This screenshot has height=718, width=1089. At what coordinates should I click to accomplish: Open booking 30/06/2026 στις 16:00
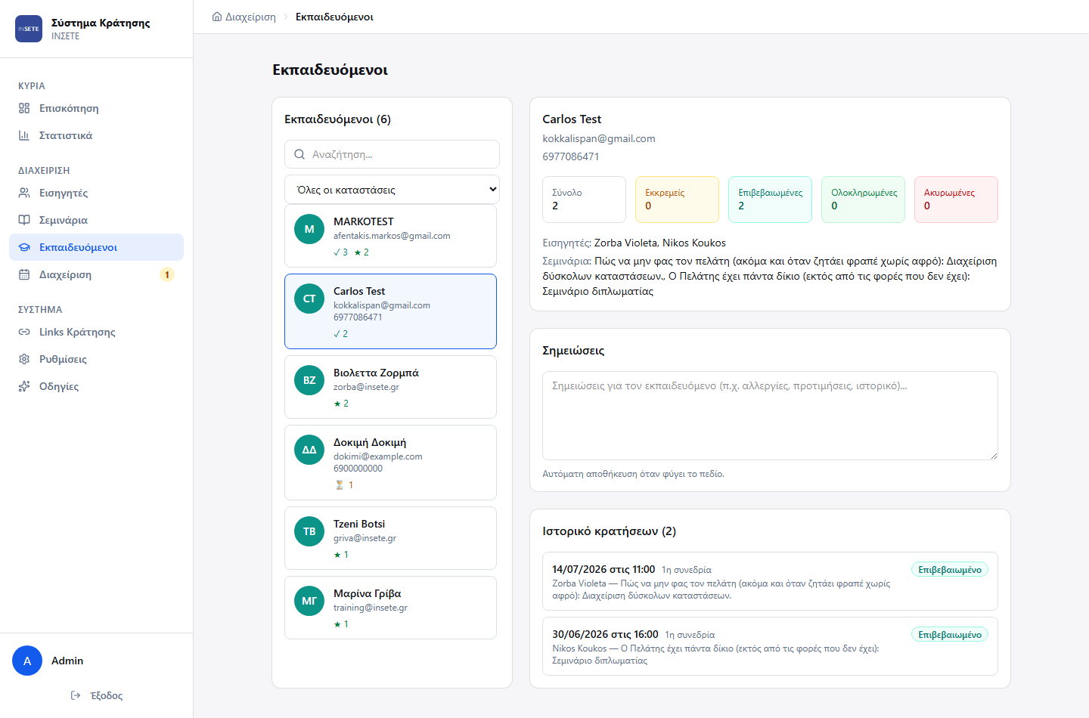[770, 646]
